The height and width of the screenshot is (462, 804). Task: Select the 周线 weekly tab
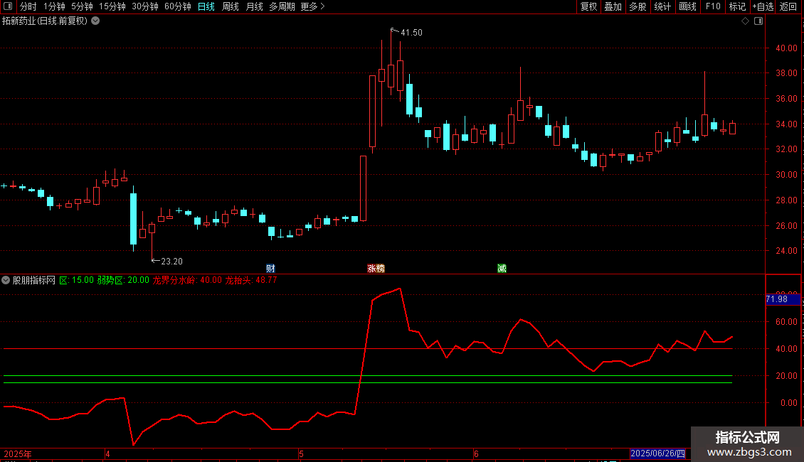point(231,6)
